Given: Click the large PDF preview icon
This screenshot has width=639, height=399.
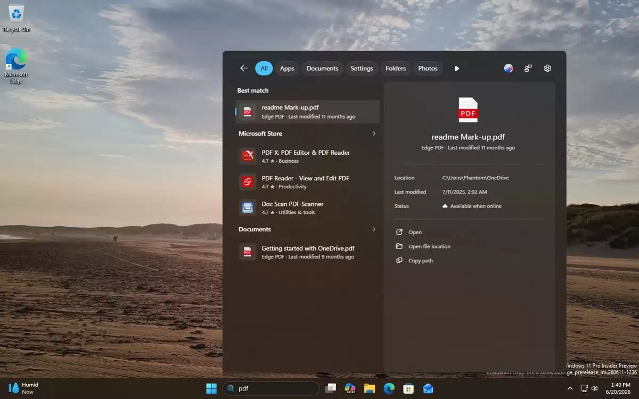Looking at the screenshot, I should pyautogui.click(x=468, y=110).
